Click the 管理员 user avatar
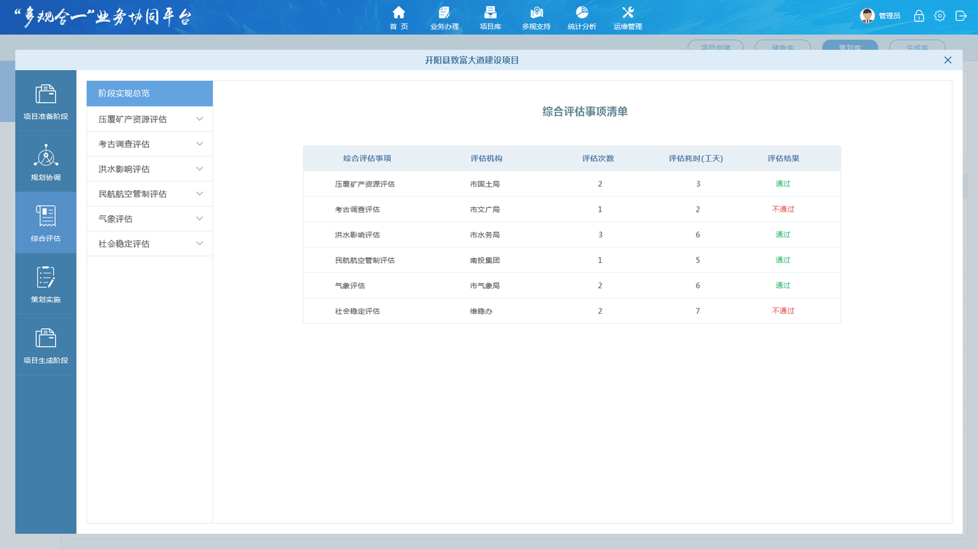 pos(867,16)
